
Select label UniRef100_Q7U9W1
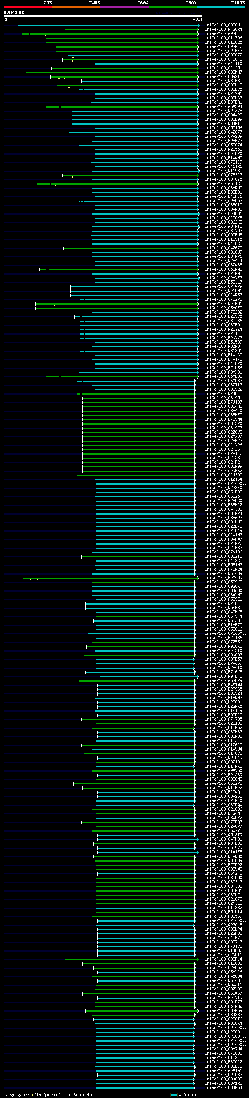click(x=223, y=94)
